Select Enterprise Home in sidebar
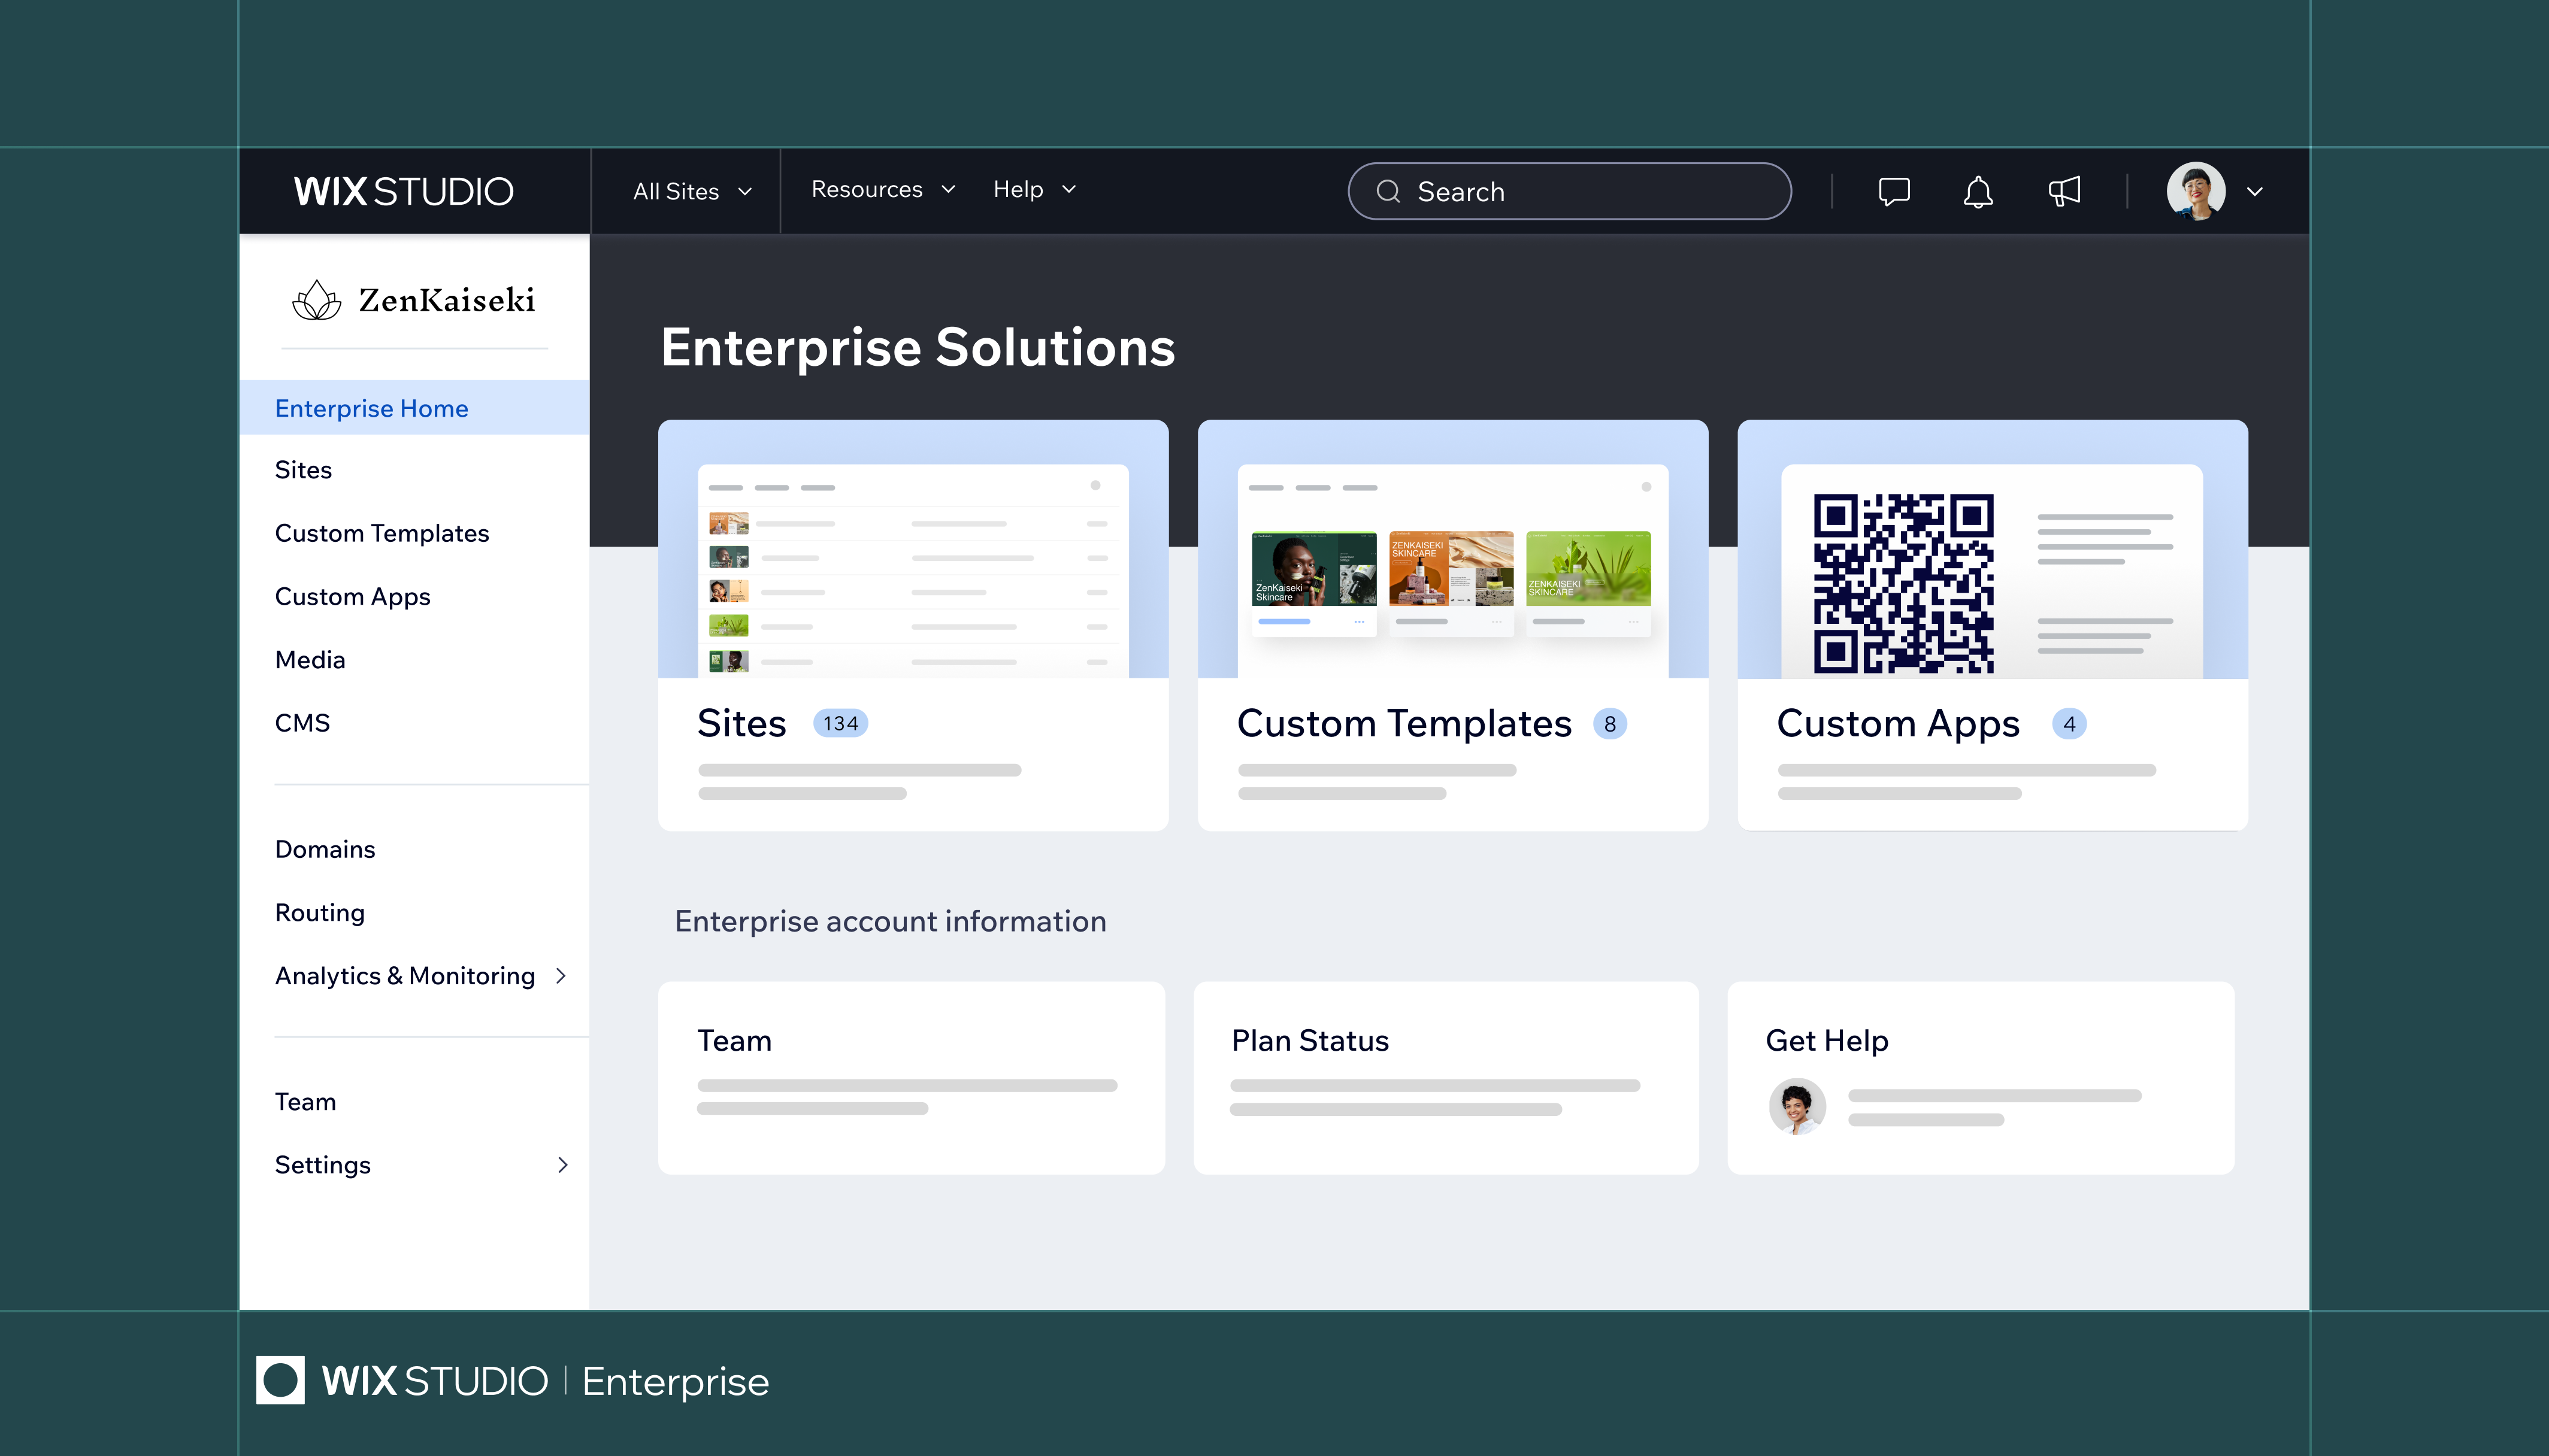This screenshot has width=2549, height=1456. pyautogui.click(x=371, y=408)
